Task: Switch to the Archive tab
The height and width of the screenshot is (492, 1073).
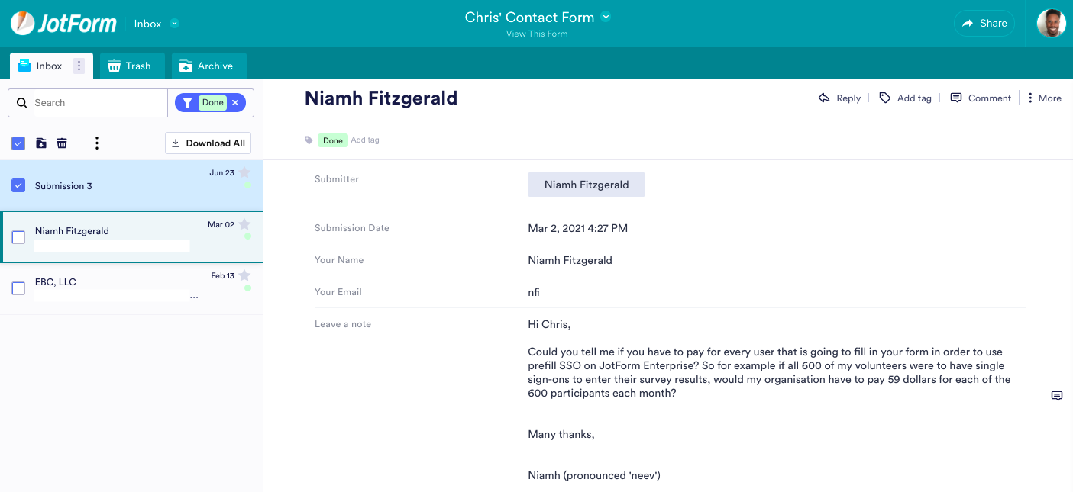Action: tap(206, 66)
